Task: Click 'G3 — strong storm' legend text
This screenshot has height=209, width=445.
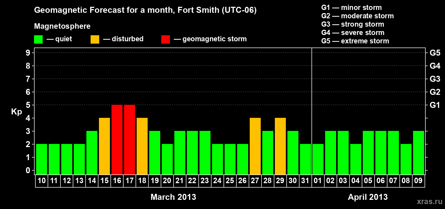Action: 353,24
